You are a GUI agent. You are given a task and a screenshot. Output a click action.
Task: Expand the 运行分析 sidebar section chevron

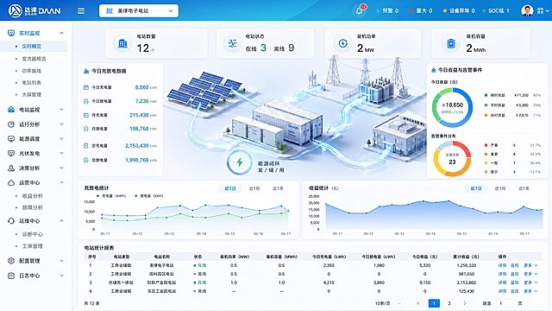click(x=61, y=124)
